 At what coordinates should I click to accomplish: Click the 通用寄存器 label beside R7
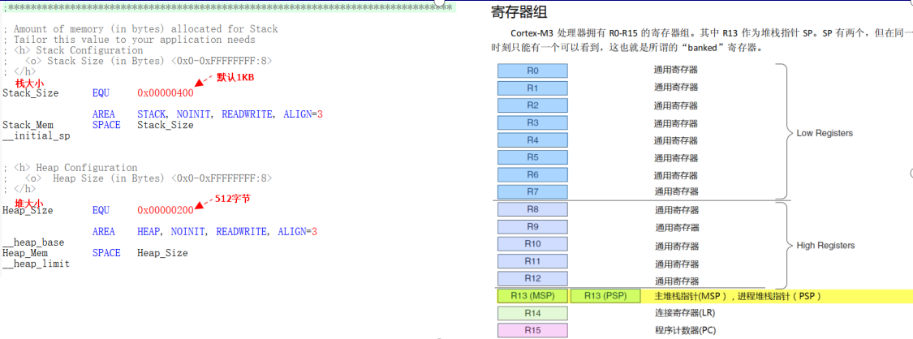(675, 191)
